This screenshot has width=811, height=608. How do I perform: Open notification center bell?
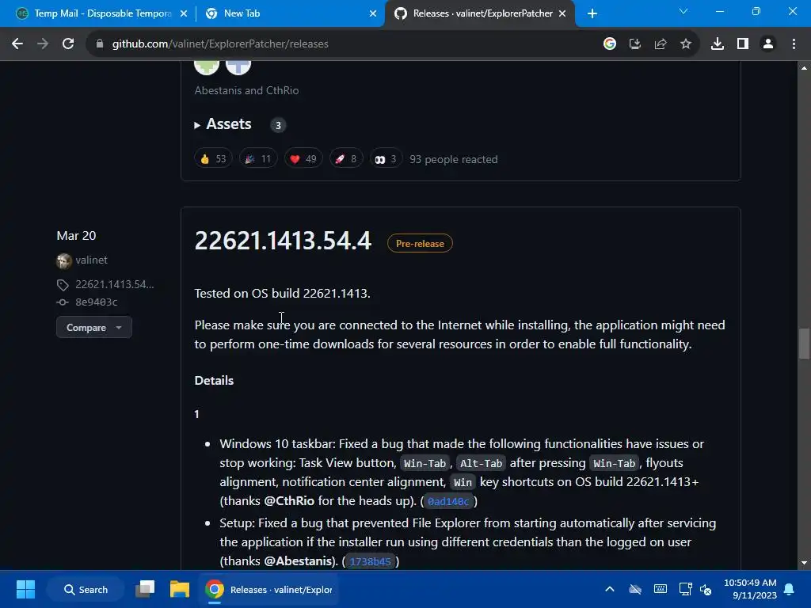coord(790,589)
